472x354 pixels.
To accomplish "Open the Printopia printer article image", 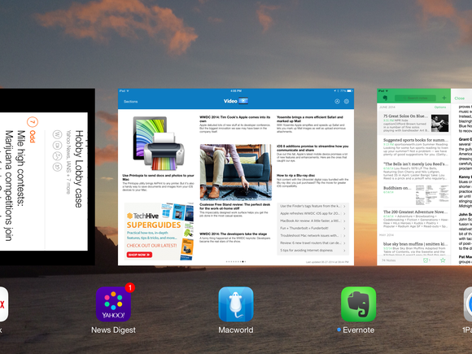I will pyautogui.click(x=159, y=143).
